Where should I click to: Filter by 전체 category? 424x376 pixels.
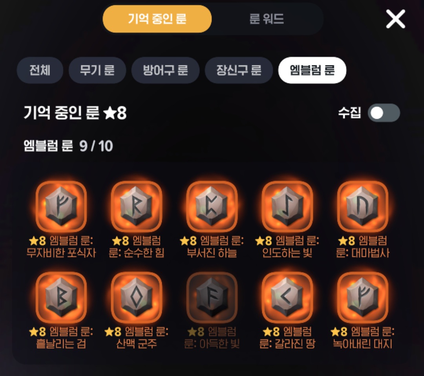[x=40, y=70]
